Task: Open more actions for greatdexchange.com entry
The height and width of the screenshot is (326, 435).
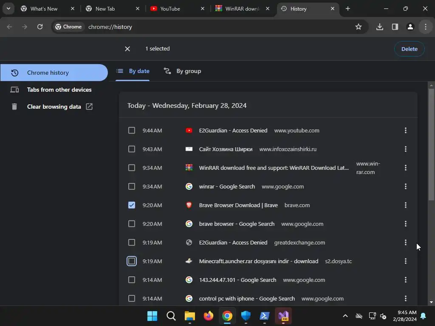Action: click(405, 242)
